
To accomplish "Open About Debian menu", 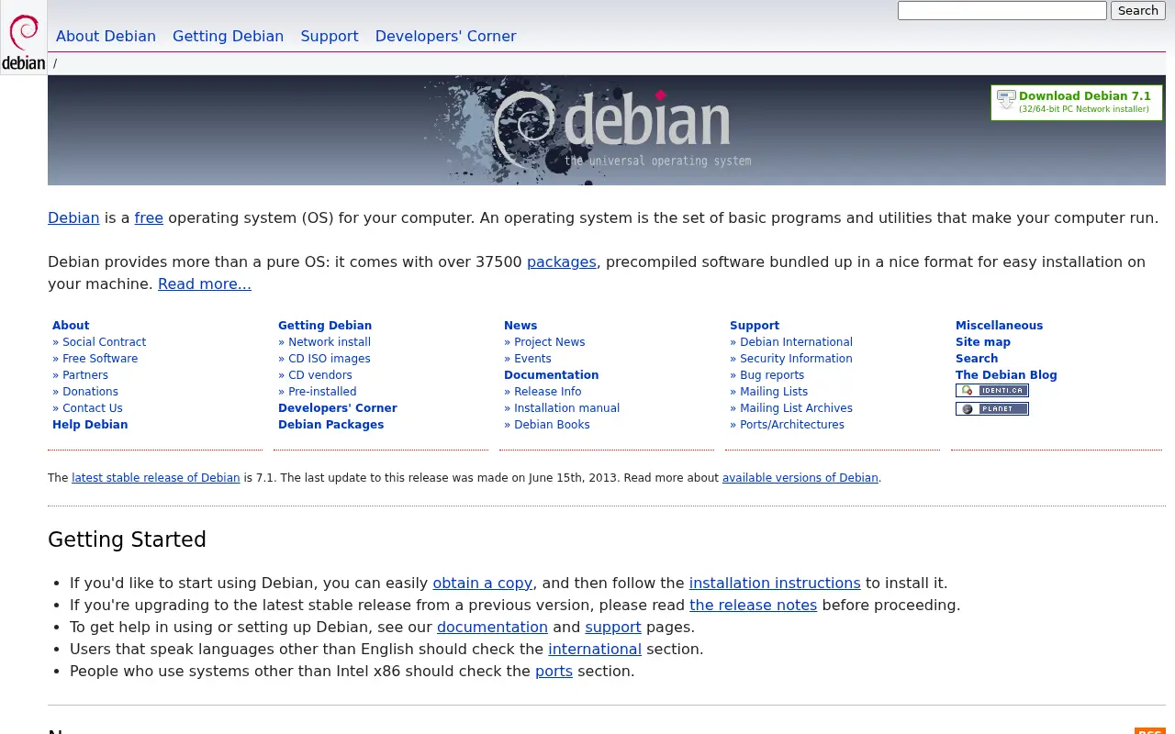I will [x=106, y=37].
